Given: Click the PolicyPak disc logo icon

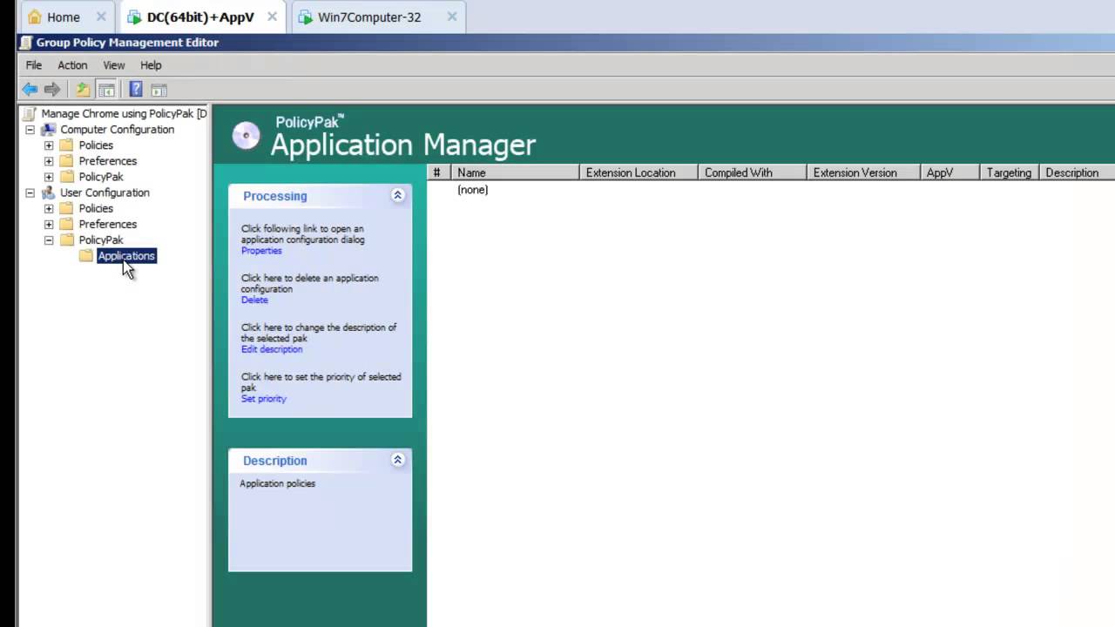Looking at the screenshot, I should (247, 135).
